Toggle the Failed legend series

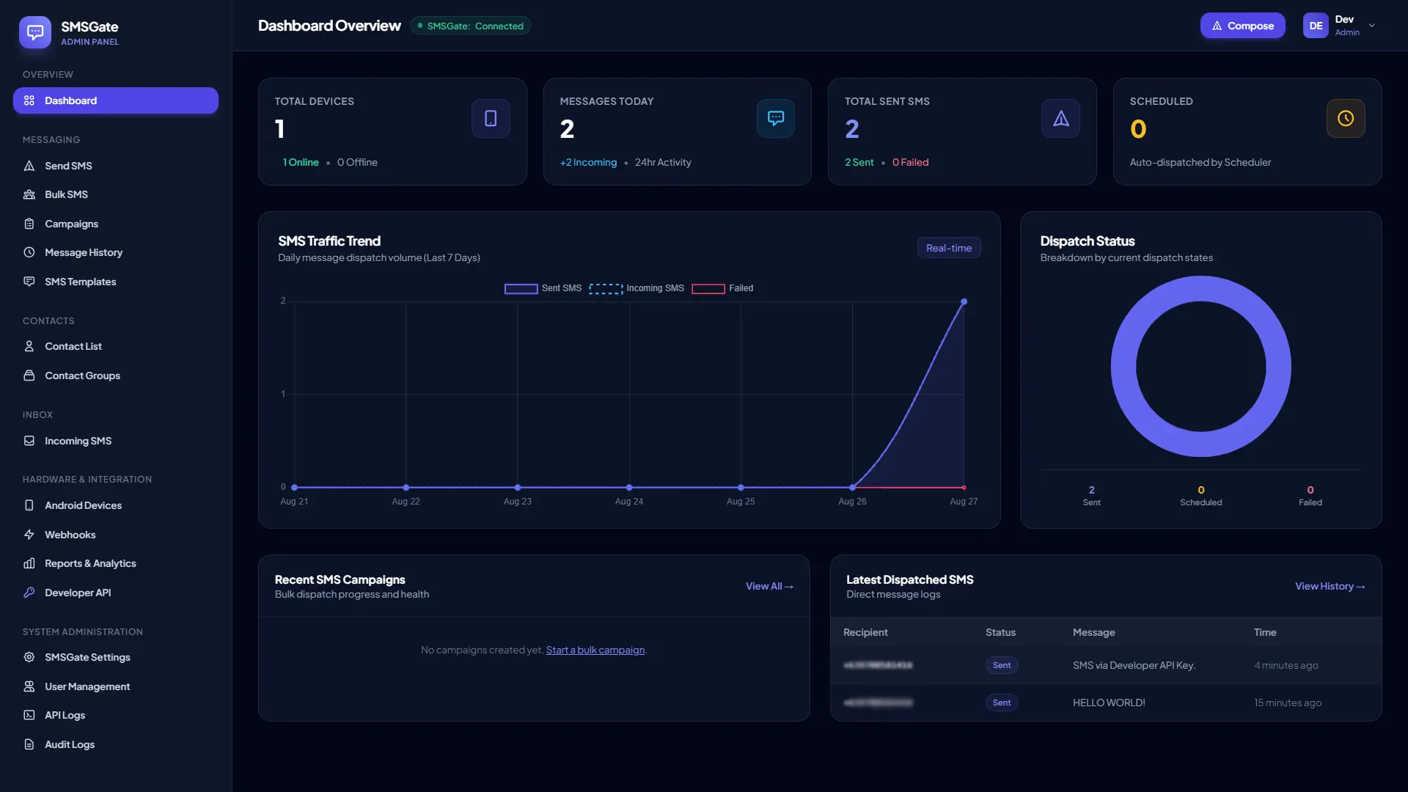(722, 288)
